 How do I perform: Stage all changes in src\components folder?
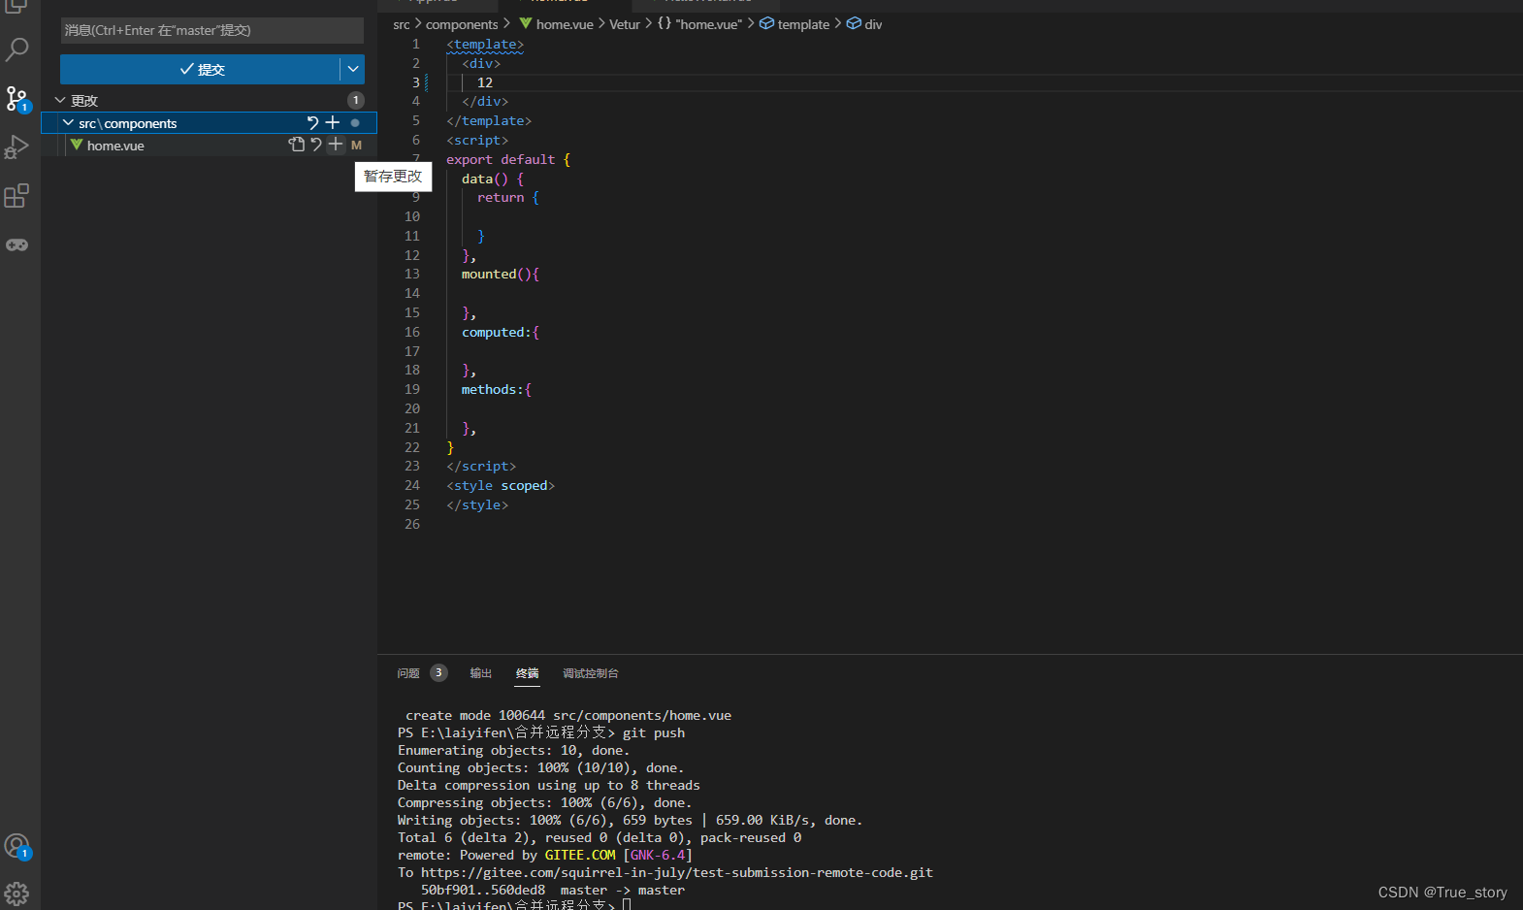333,123
